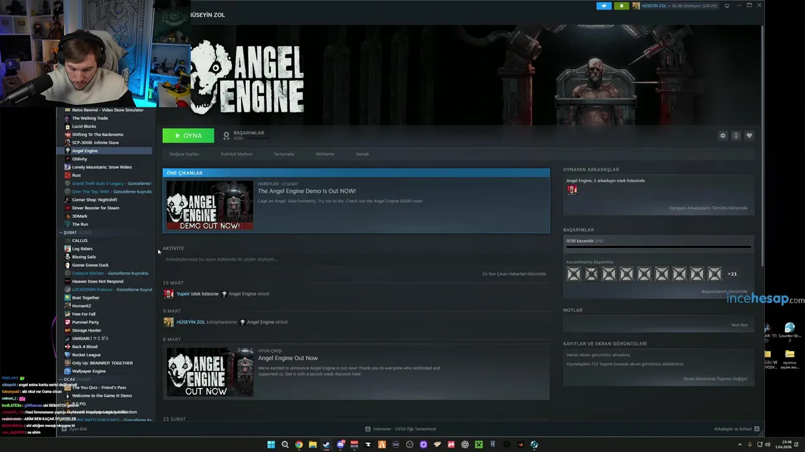This screenshot has width=805, height=452.
Task: Click the +21 more achievements indicator
Action: pos(732,274)
